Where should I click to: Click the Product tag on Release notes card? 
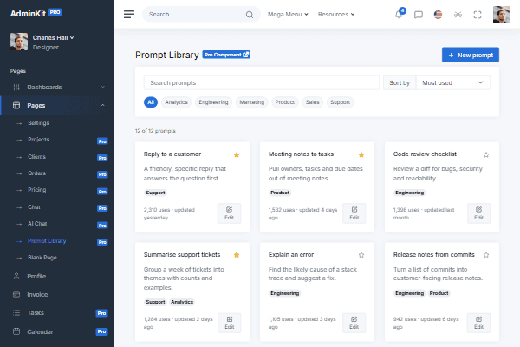tap(439, 293)
